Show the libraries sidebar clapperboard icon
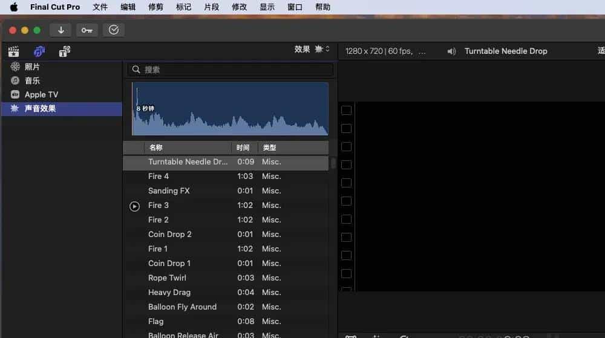The image size is (605, 338). (13, 51)
